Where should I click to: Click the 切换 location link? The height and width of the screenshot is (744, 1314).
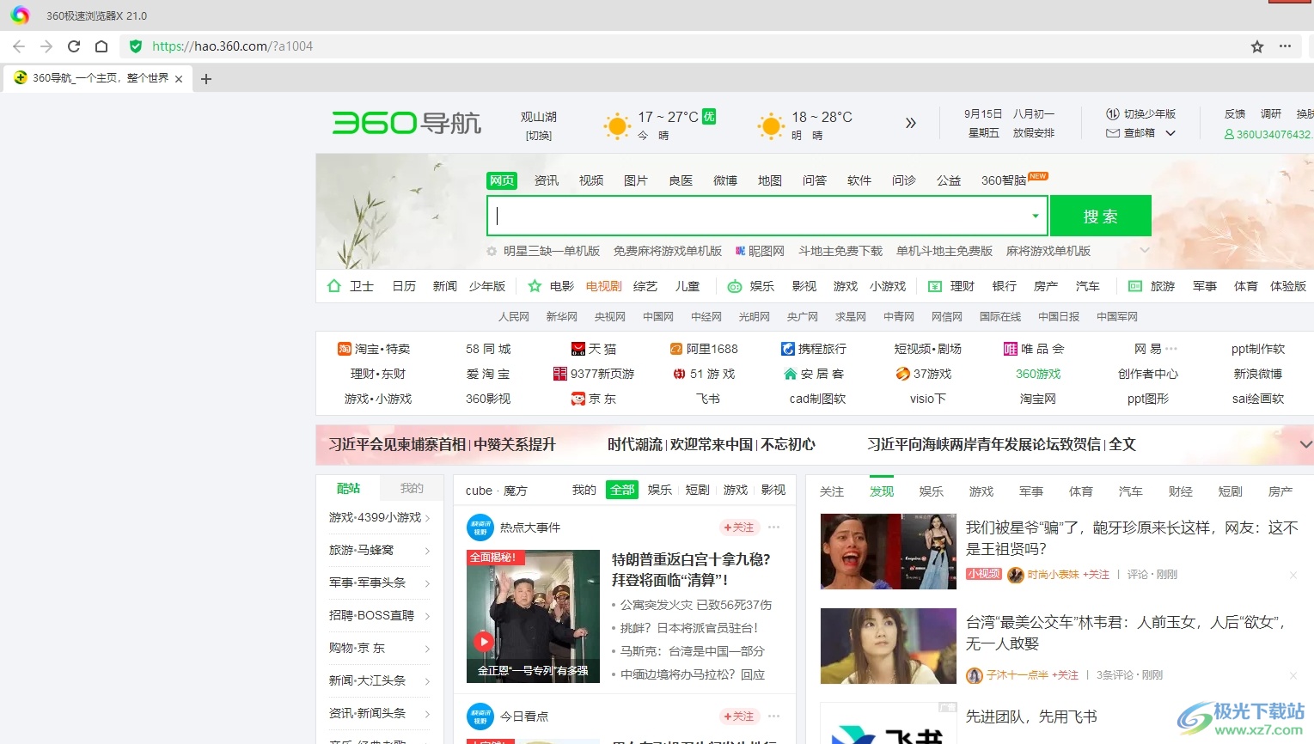point(539,136)
